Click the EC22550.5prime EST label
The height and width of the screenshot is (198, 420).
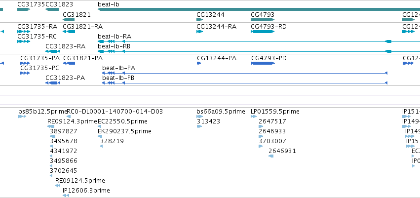click(x=122, y=121)
